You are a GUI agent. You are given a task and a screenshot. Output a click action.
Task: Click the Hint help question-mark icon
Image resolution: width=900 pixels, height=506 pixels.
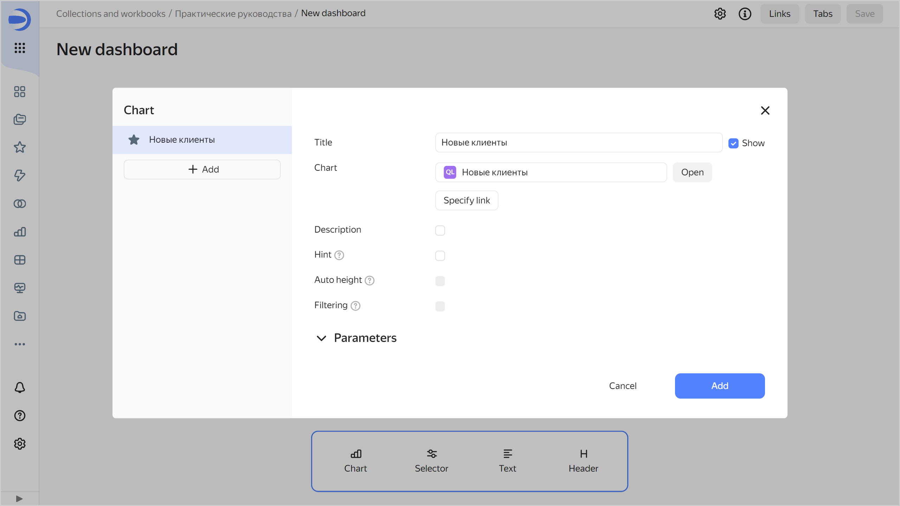tap(339, 255)
